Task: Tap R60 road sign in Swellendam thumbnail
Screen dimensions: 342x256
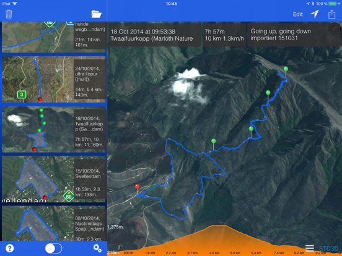Action: 69,196
